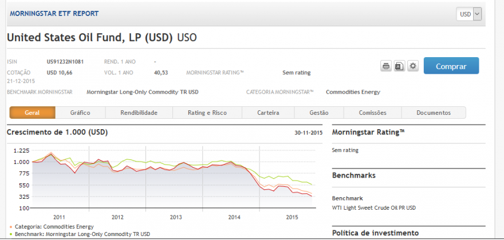Click orange Categoria legend marker
Image resolution: width=504 pixels, height=240 pixels.
pyautogui.click(x=11, y=227)
